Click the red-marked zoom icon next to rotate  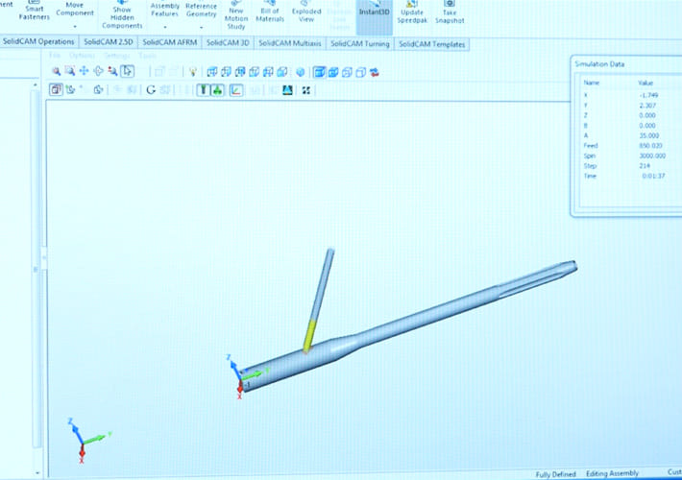[112, 71]
